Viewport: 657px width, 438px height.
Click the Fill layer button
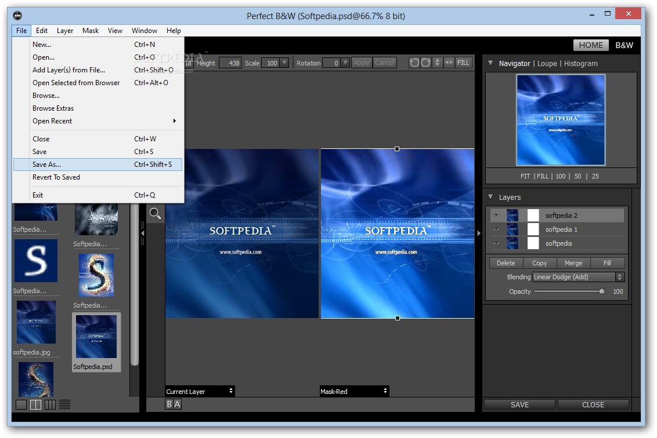coord(608,263)
